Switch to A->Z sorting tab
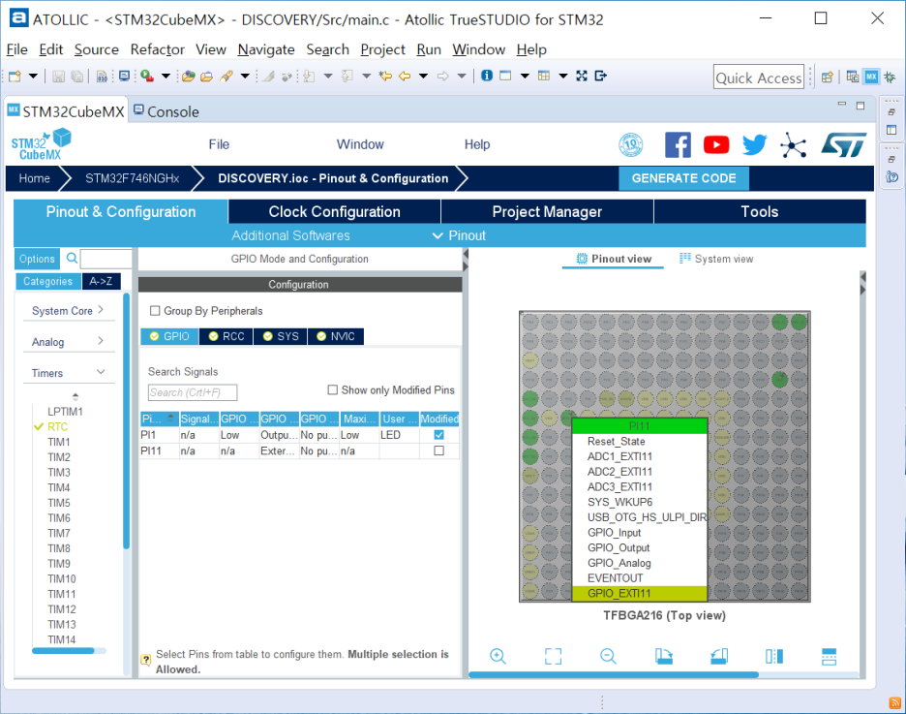Image resolution: width=906 pixels, height=714 pixels. 101,282
